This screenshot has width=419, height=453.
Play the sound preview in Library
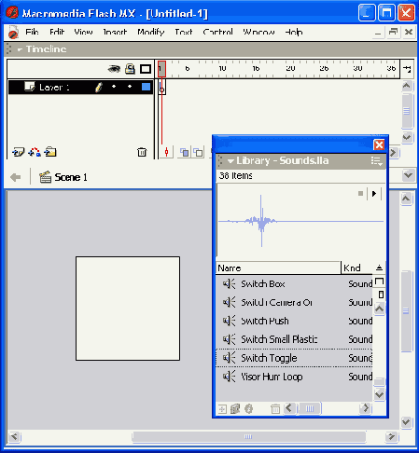(x=374, y=194)
